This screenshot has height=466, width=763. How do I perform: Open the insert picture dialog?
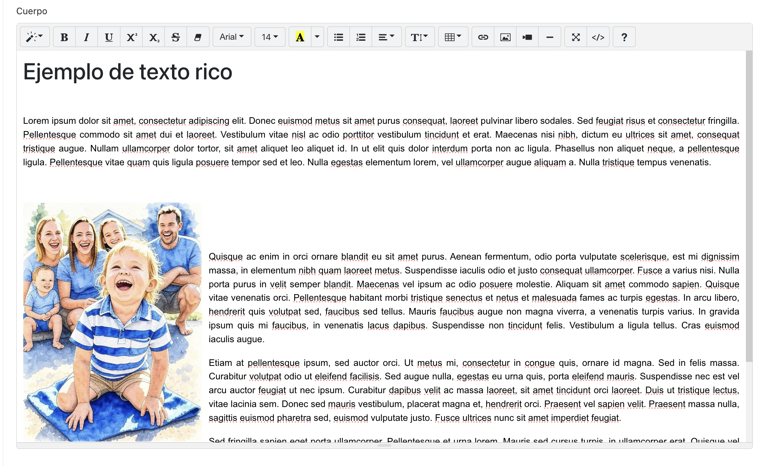click(505, 37)
